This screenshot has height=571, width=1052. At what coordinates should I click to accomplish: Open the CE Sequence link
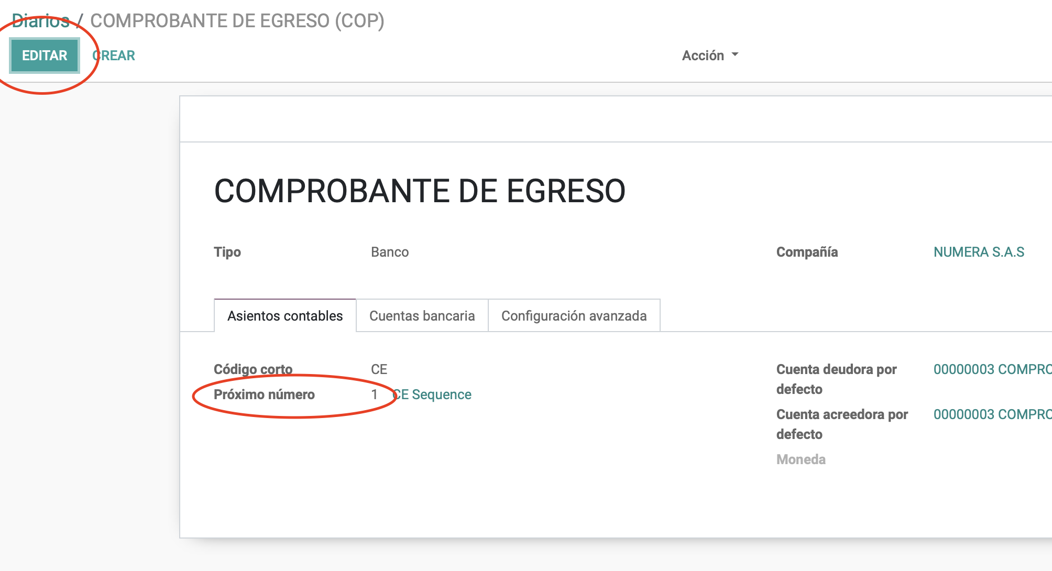pyautogui.click(x=432, y=394)
